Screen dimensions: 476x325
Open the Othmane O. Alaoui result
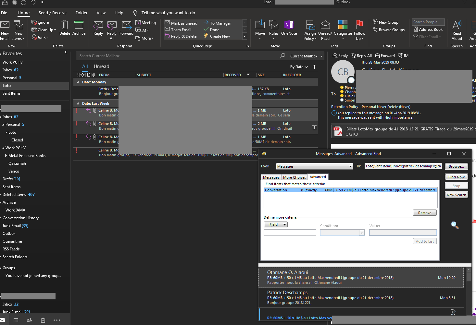[361, 277]
